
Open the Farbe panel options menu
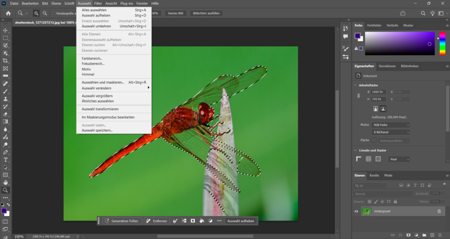[x=447, y=25]
